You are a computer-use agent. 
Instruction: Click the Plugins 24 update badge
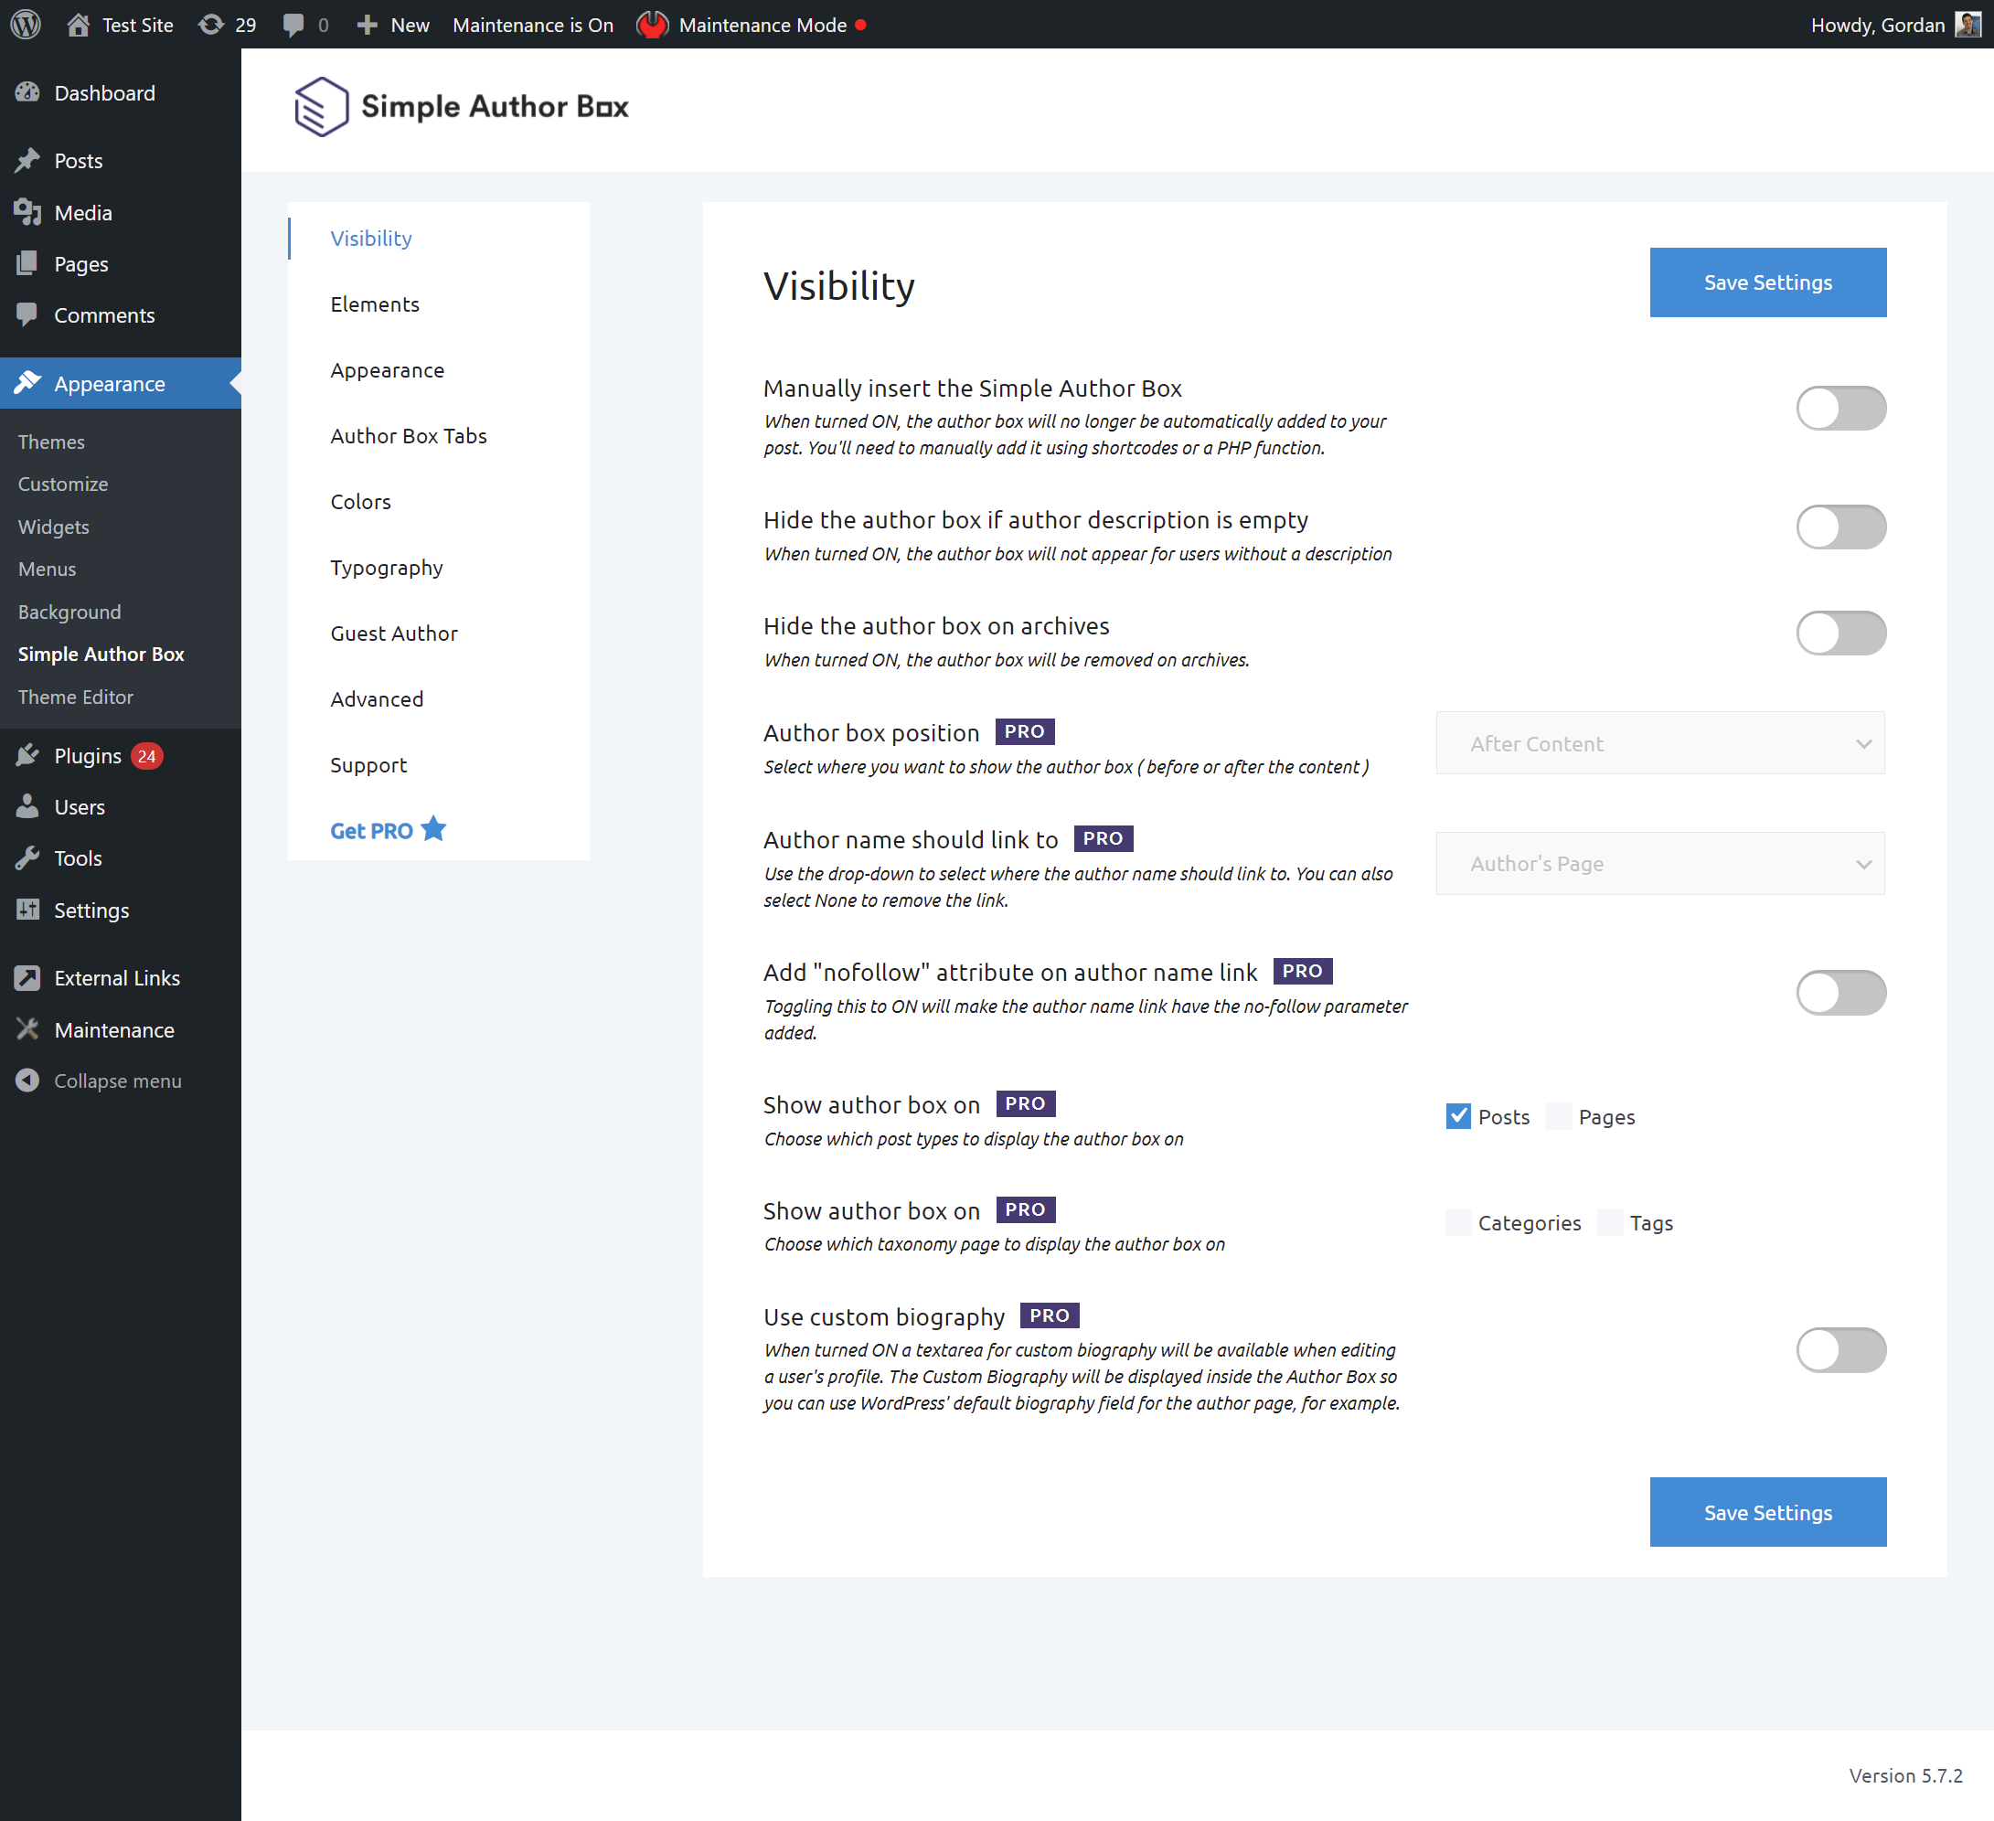click(146, 756)
